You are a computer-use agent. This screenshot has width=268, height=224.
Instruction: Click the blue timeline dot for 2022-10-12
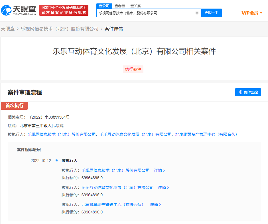57,160
